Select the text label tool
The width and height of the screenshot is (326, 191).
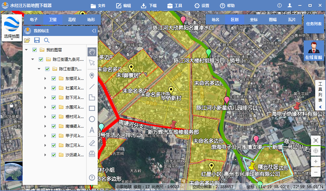92,130
